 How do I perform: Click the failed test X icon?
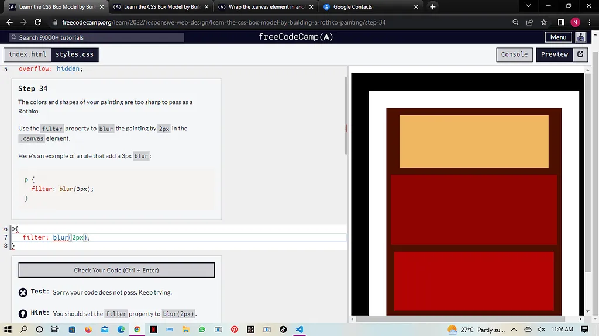point(23,293)
